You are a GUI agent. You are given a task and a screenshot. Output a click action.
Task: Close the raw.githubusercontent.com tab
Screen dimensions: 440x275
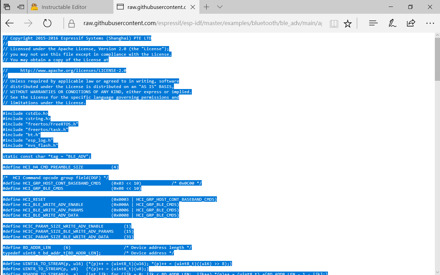coord(193,7)
